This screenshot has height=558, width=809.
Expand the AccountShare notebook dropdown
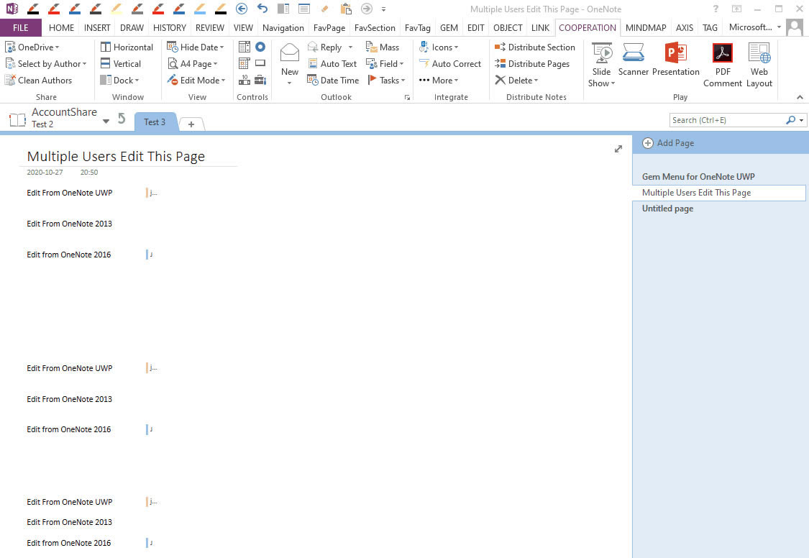pos(106,122)
